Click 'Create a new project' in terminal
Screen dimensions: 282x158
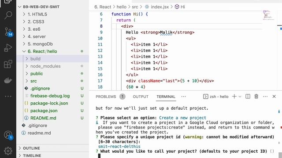pyautogui.click(x=182, y=118)
